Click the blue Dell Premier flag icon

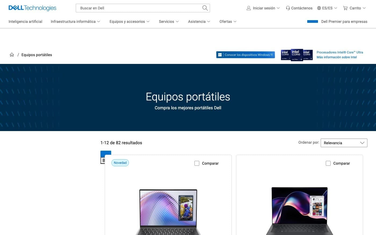(313, 21)
